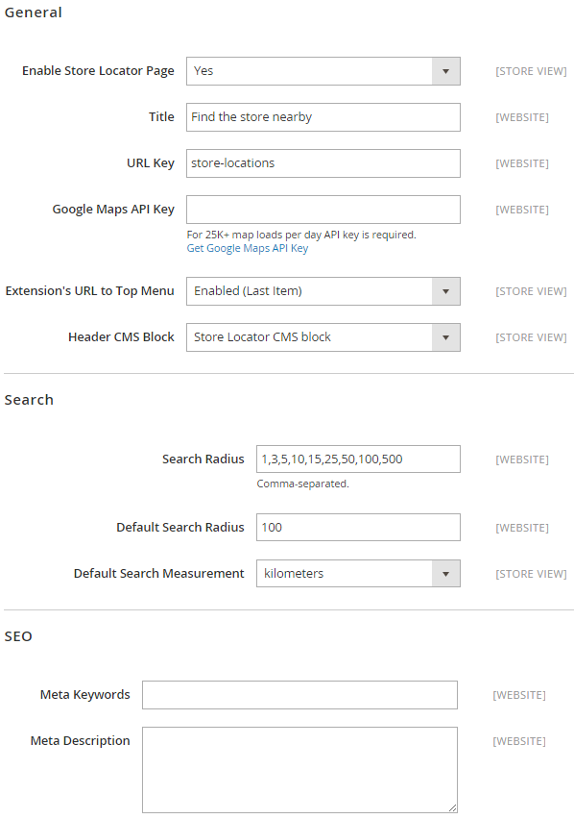Click the Title input field

tap(323, 117)
